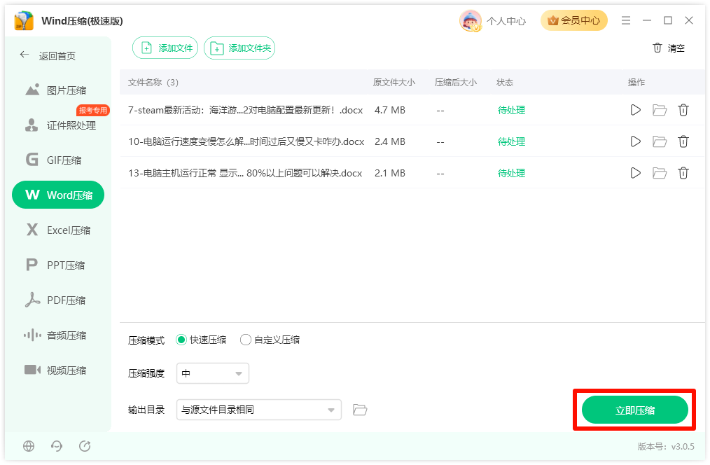Click 添加文件 button

point(165,48)
